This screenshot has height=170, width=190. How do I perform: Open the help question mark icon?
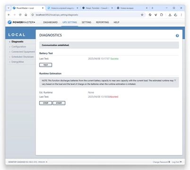point(177,35)
